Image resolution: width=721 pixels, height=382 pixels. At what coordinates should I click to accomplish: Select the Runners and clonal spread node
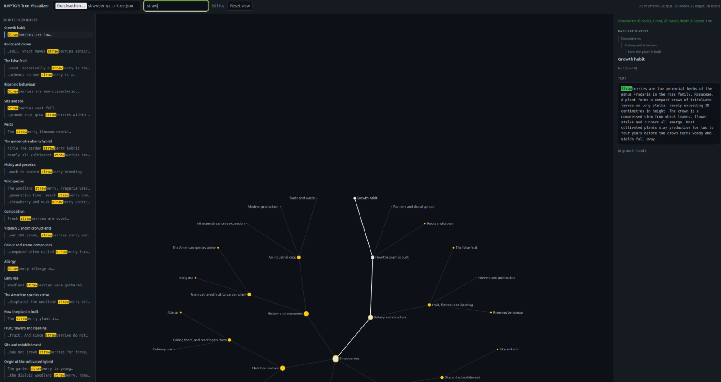point(391,207)
